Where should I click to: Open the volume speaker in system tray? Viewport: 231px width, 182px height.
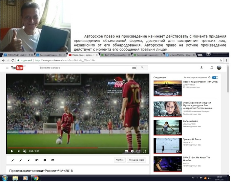click(209, 178)
